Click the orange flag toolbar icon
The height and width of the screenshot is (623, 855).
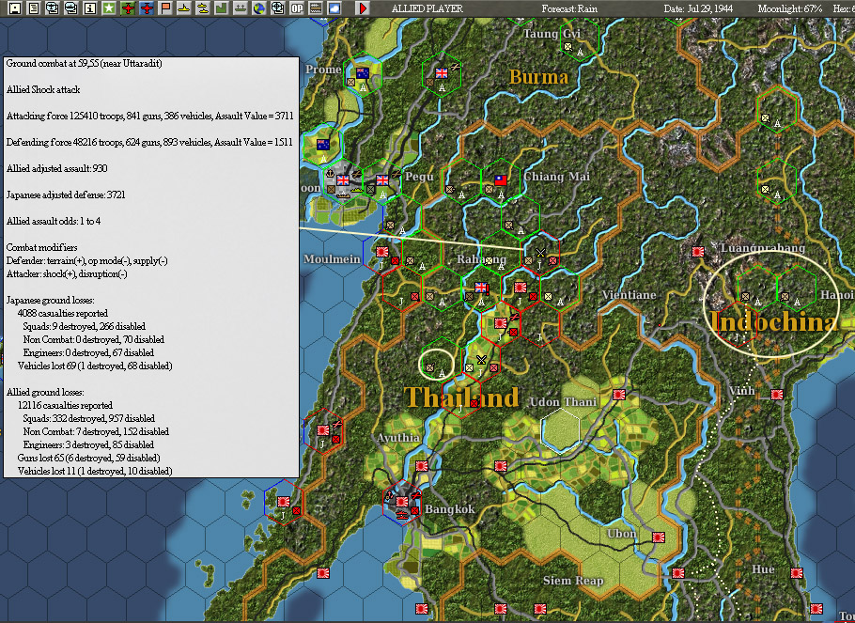click(x=165, y=8)
